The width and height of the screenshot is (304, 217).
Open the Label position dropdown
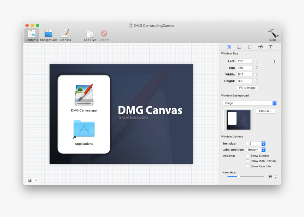[x=256, y=150]
